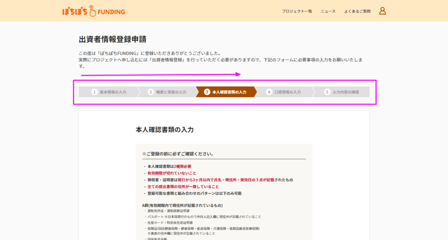Screen dimensions: 448x240
Task: Click the active 本人確認書類の入力 step label
Action: (229, 92)
